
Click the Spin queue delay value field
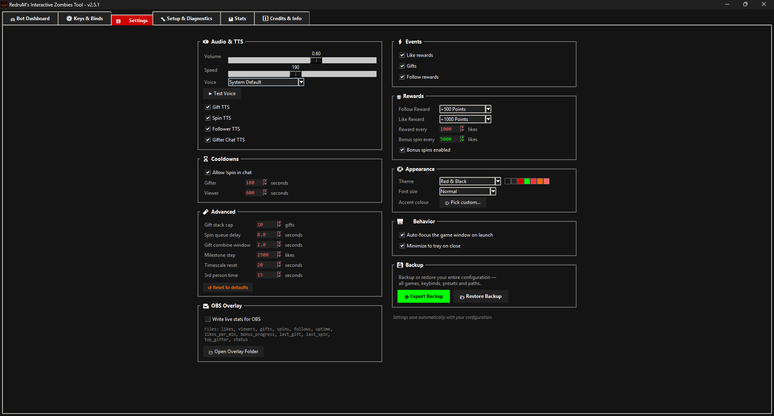266,235
